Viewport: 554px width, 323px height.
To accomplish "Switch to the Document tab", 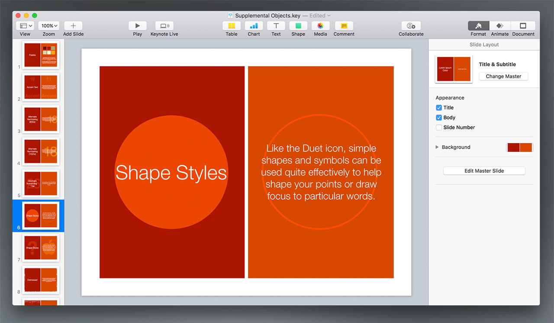I will [523, 26].
